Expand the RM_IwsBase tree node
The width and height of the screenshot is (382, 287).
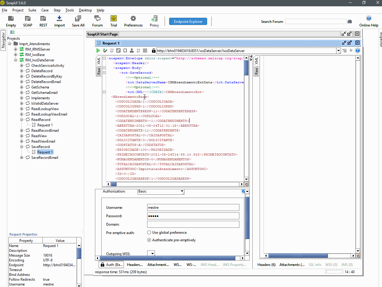tap(16, 55)
